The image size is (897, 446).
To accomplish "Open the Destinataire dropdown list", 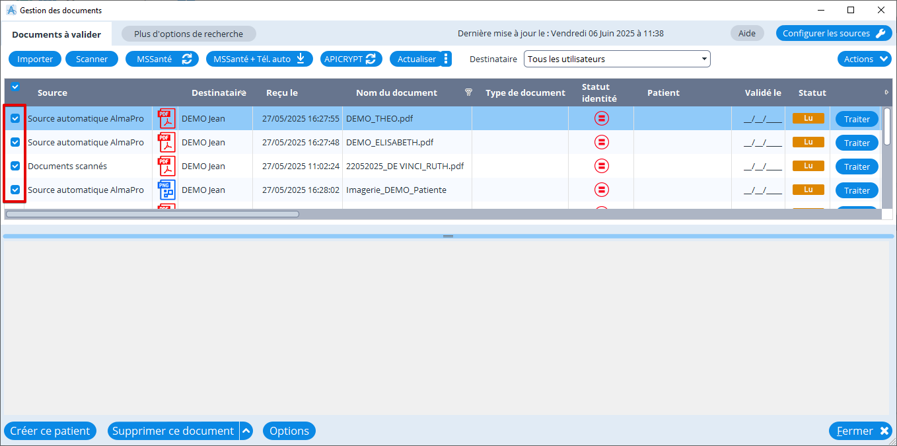I will 616,59.
